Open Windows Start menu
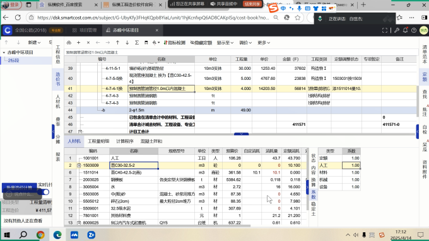This screenshot has width=429, height=241. pos(6,235)
